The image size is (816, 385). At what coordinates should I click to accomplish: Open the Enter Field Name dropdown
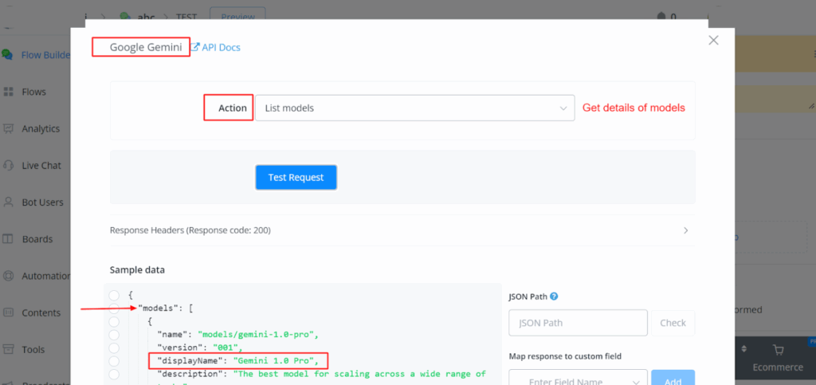[577, 378]
